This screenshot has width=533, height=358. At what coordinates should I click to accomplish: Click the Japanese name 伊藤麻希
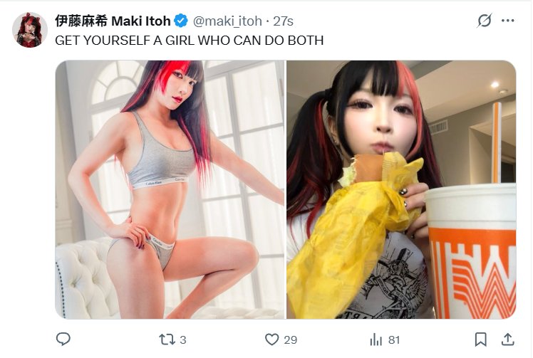pyautogui.click(x=81, y=21)
